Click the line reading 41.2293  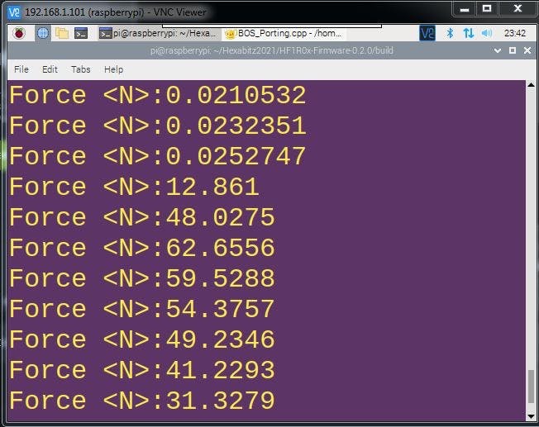(x=142, y=370)
